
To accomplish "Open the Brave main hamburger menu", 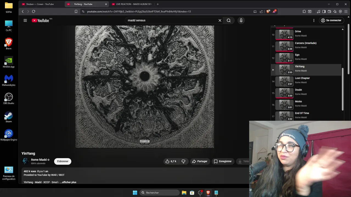I will coord(346,11).
